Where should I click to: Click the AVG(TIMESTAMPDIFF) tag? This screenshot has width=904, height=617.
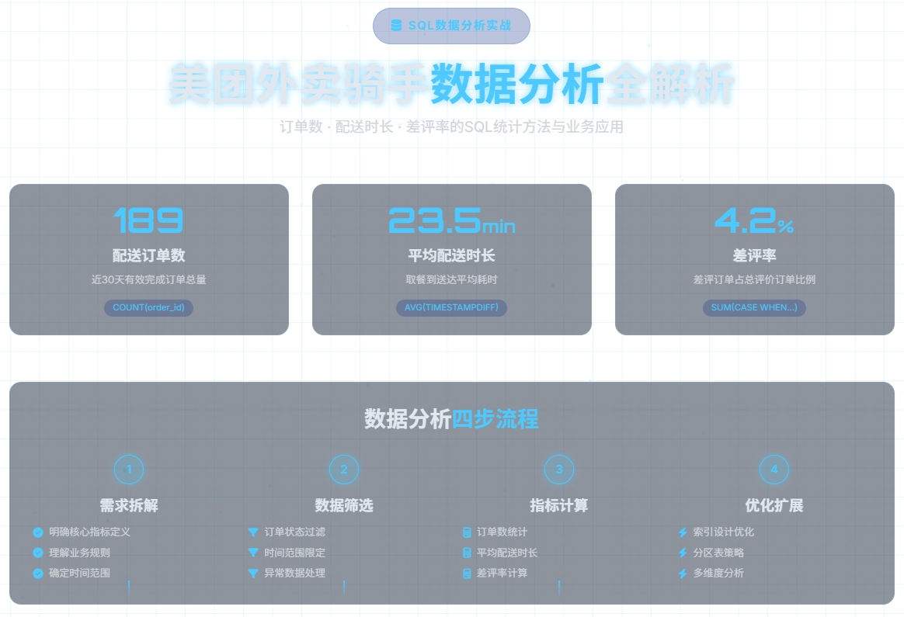pos(451,307)
